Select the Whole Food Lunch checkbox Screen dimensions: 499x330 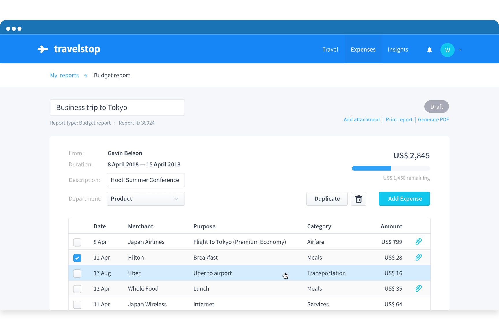[77, 289]
